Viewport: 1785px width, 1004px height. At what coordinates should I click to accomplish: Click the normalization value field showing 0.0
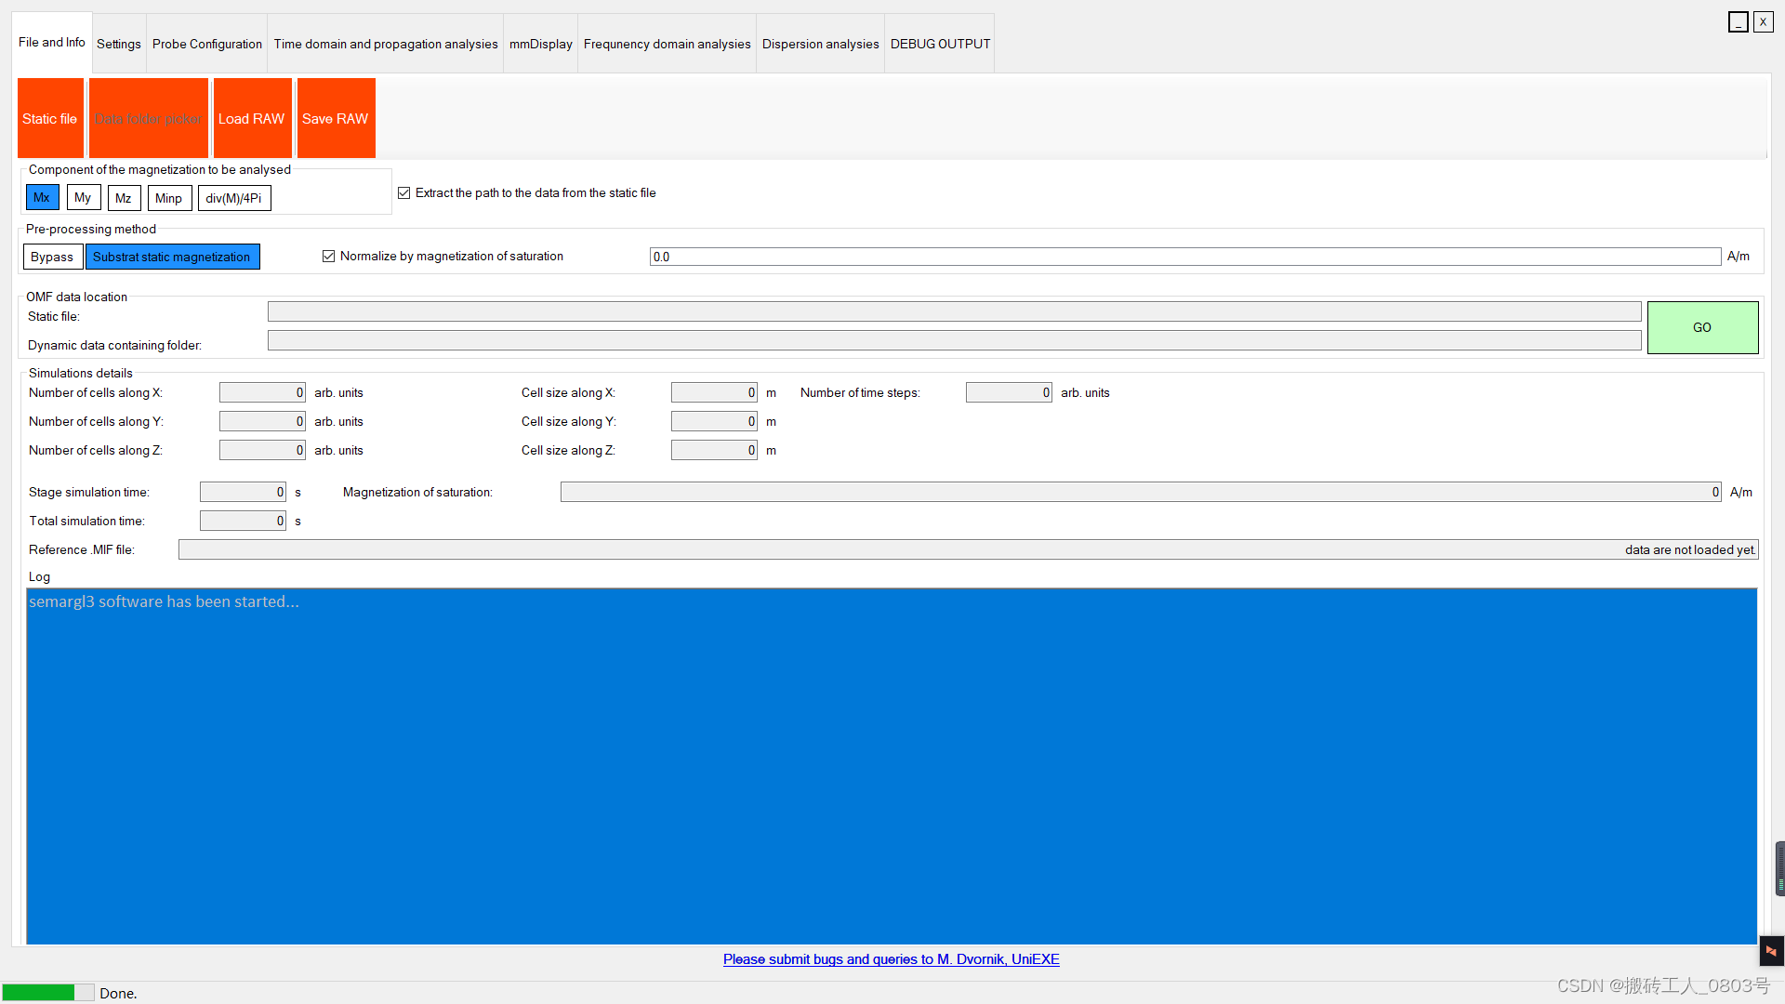point(1185,257)
